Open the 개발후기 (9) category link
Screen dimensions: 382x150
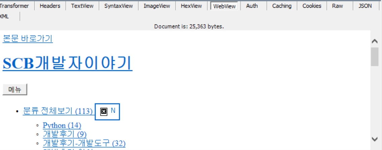65,134
